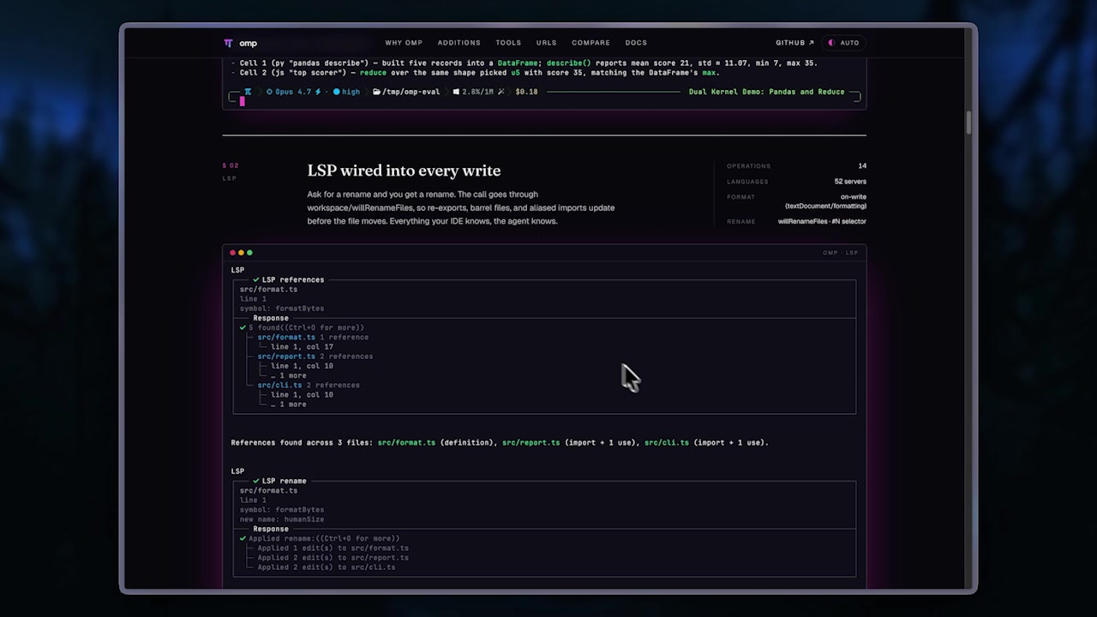Click the 'willRenameFiles · #N selector' value
This screenshot has height=617, width=1097.
click(x=822, y=221)
